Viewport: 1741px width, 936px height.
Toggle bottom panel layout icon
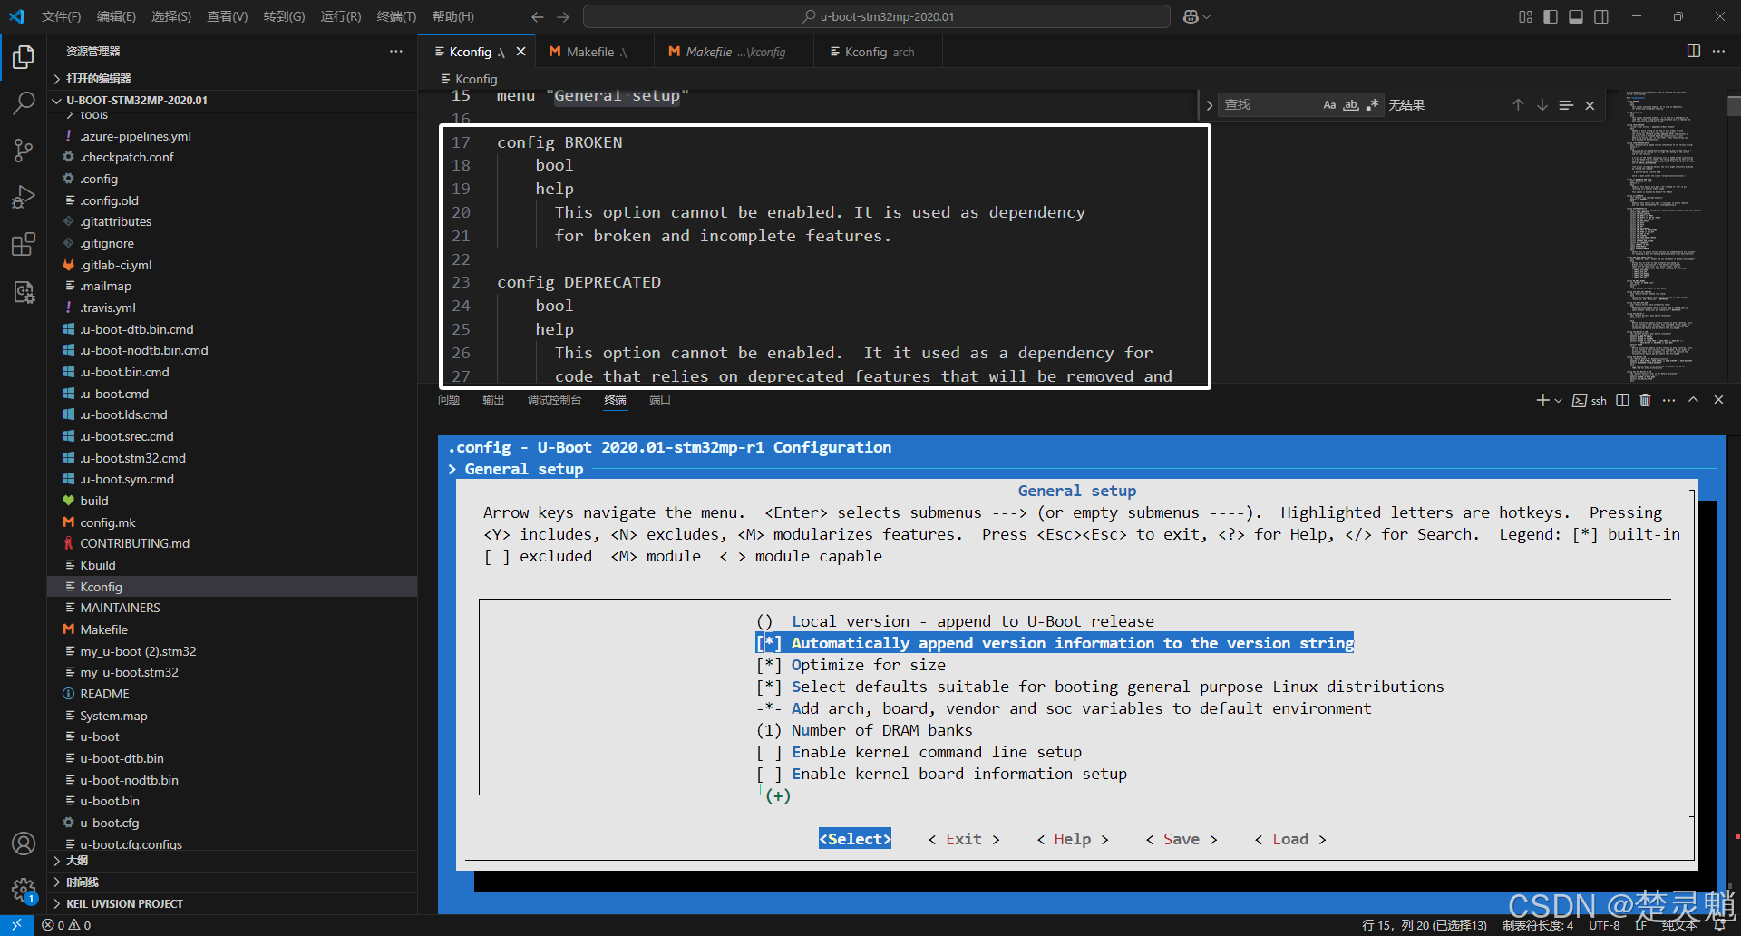point(1576,16)
